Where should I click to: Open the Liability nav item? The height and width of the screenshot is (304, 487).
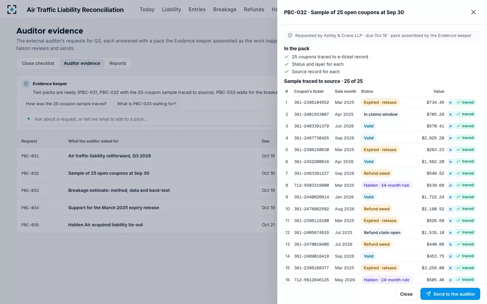coord(171,9)
